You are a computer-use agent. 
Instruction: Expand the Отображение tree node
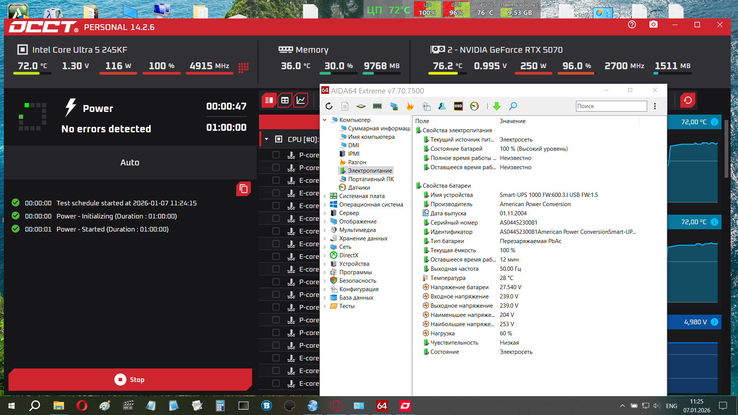click(325, 222)
